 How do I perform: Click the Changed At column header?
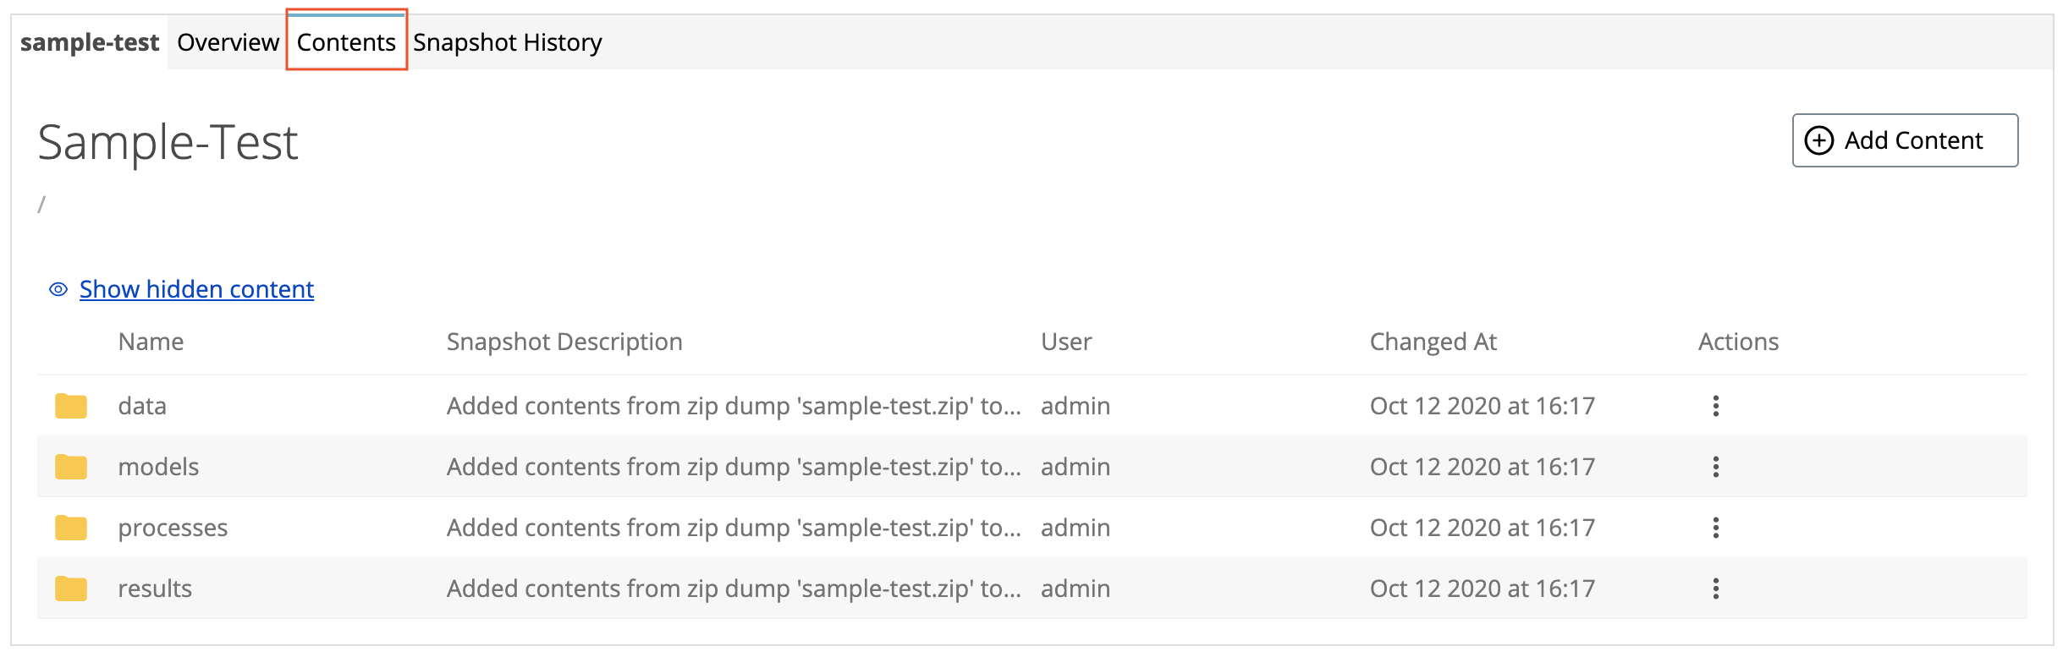1433,342
